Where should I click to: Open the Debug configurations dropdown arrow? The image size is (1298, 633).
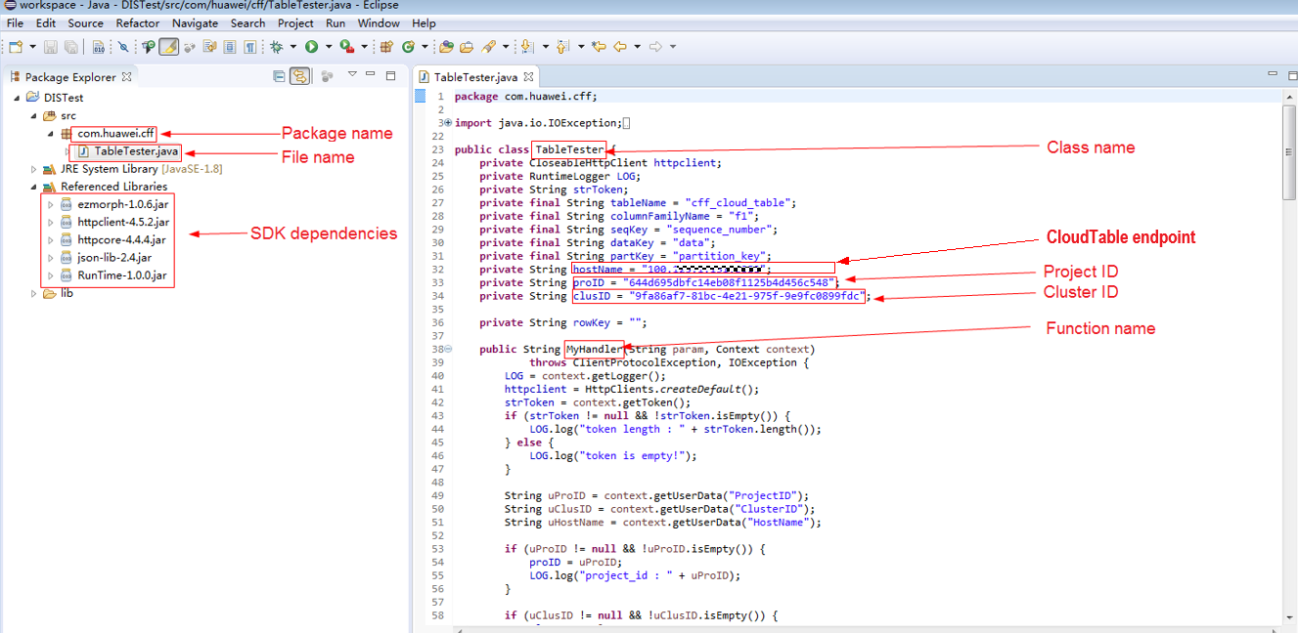coord(293,47)
